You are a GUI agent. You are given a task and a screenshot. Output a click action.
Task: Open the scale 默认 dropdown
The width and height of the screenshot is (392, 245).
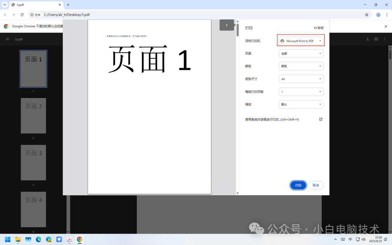pos(301,104)
